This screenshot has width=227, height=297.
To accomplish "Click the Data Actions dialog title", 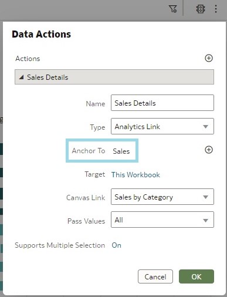I will coord(41,34).
